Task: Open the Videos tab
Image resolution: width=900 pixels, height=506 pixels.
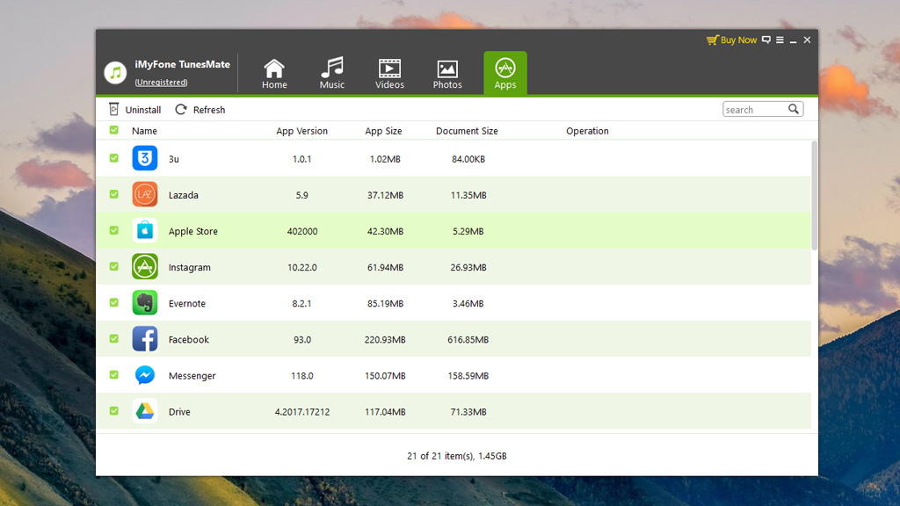Action: tap(389, 74)
